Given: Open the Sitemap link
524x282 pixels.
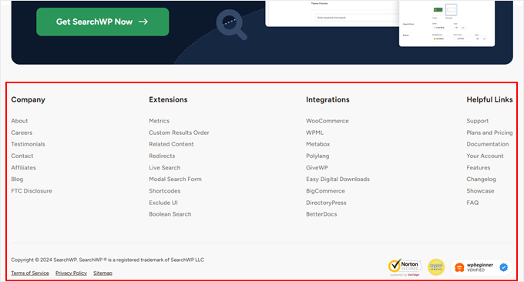Looking at the screenshot, I should coord(103,273).
